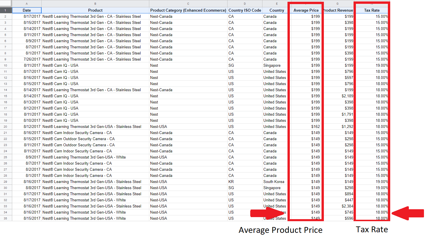
Task: Select the Tax Rate header cell
Action: 372,10
